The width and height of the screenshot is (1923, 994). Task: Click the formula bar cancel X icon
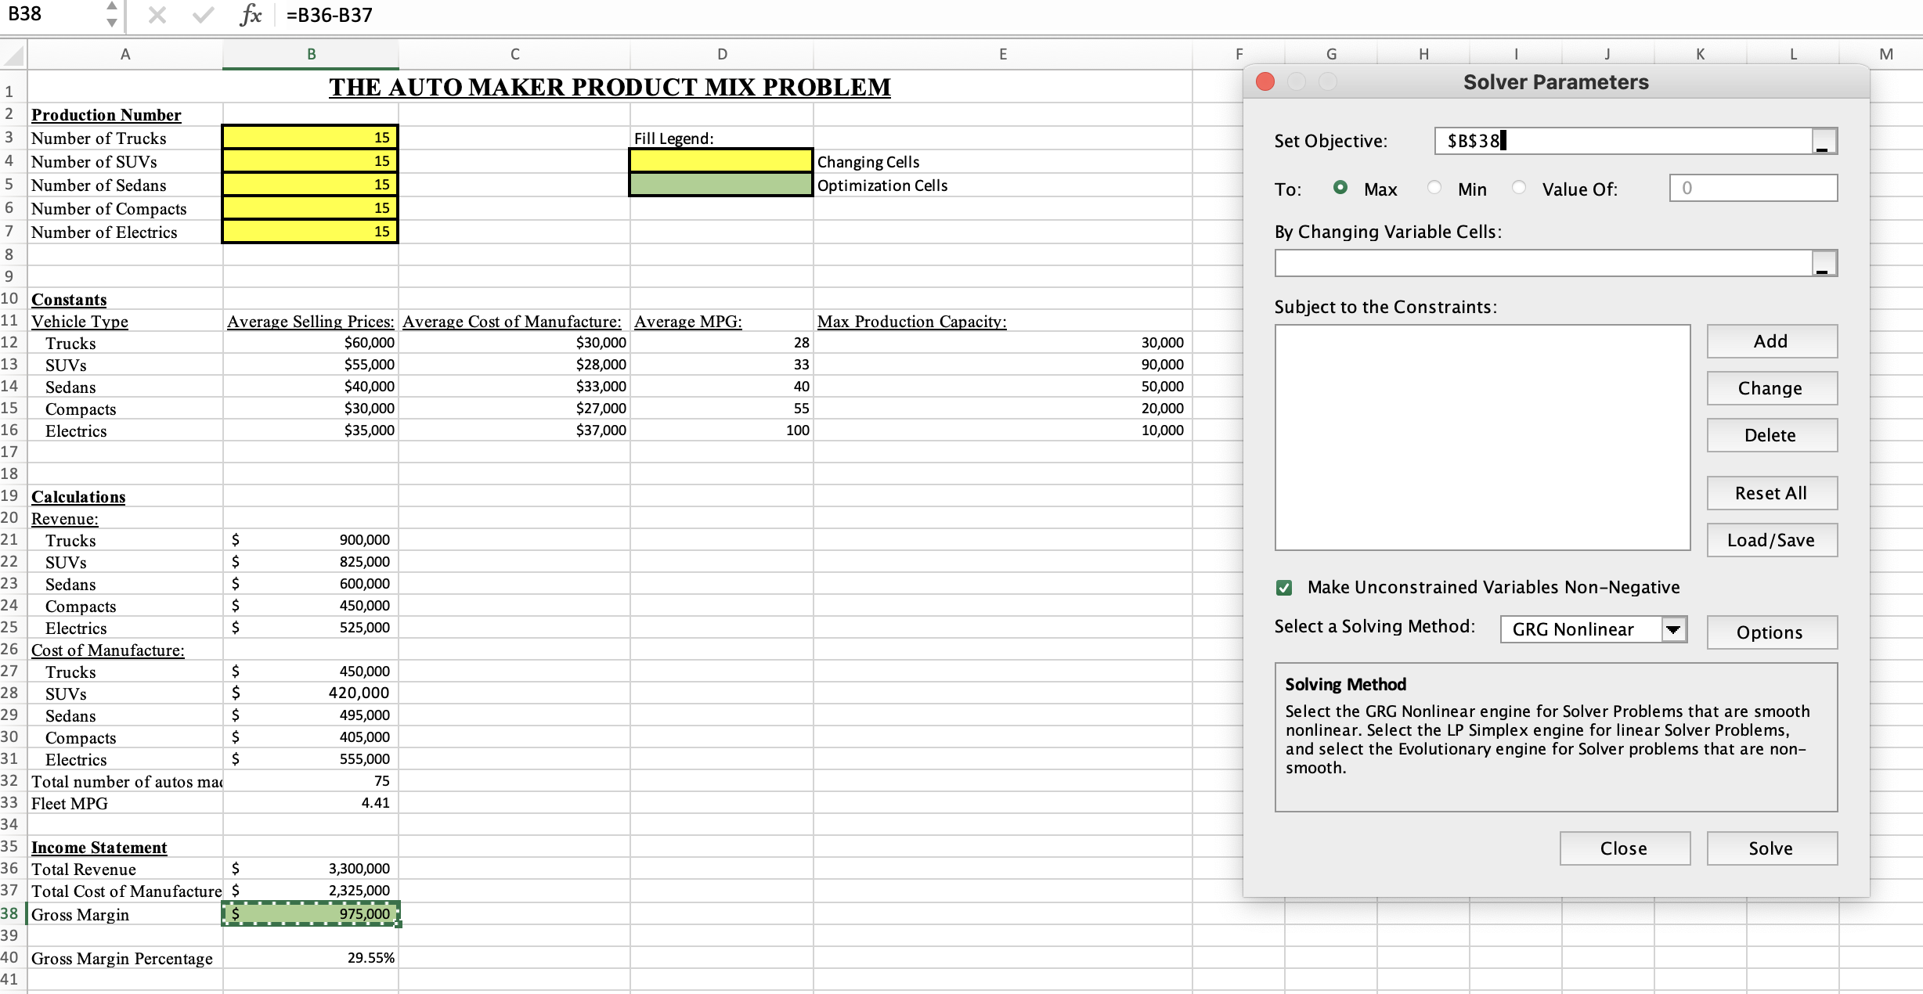click(x=157, y=15)
